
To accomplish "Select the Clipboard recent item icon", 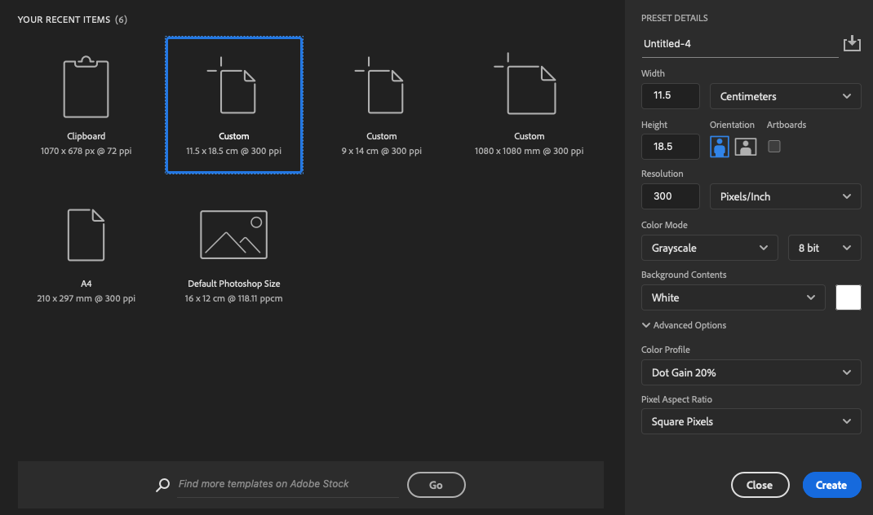I will [x=86, y=88].
